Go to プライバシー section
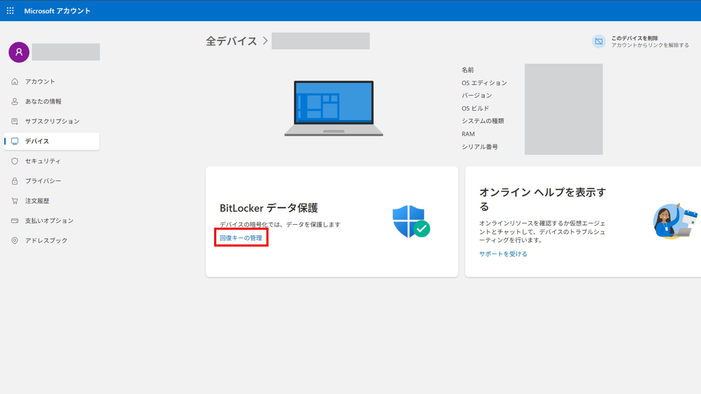701x394 pixels. click(52, 181)
